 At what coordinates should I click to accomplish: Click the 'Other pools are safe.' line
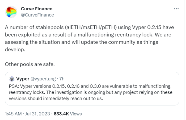point(30,64)
